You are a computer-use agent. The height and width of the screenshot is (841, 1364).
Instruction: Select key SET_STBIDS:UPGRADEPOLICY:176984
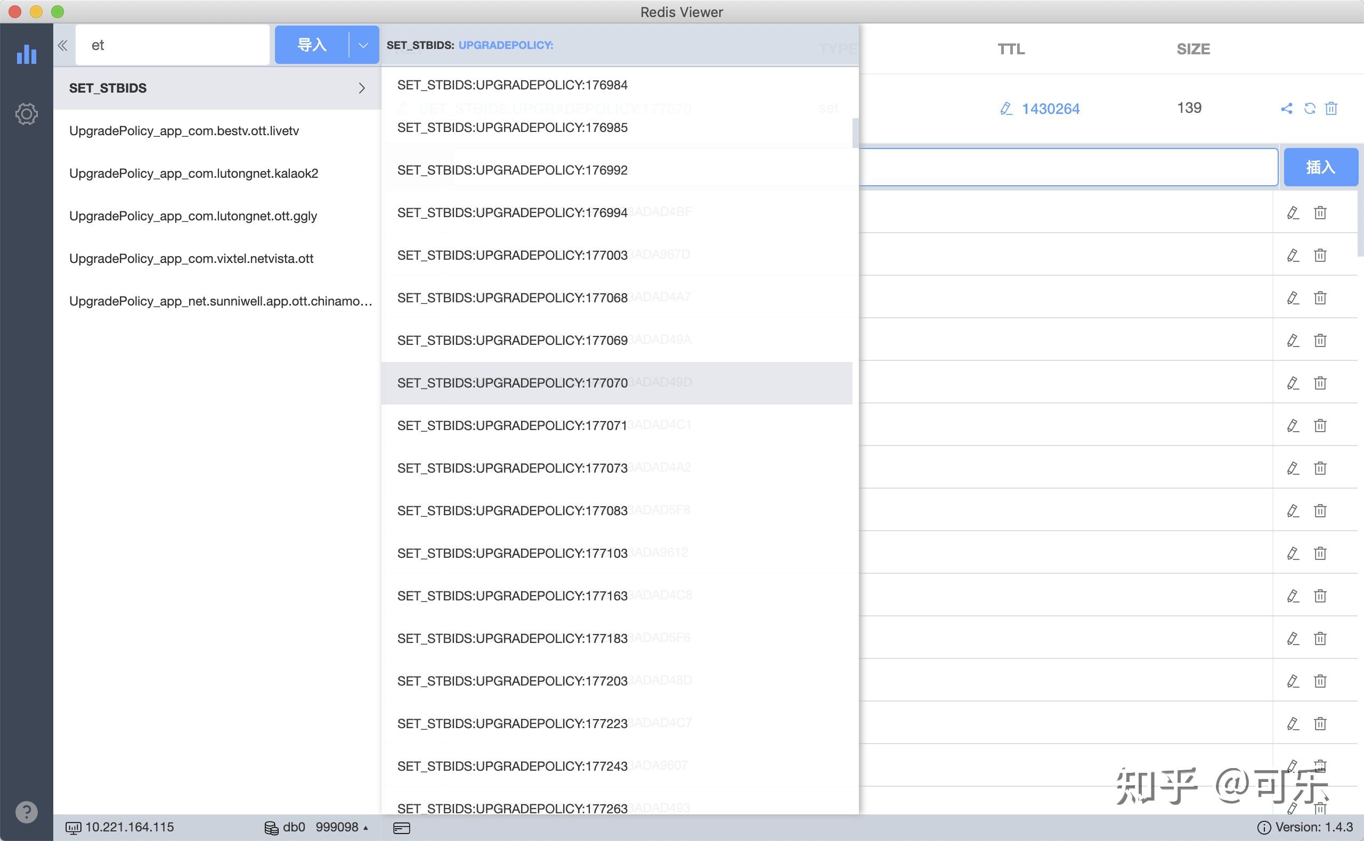512,85
